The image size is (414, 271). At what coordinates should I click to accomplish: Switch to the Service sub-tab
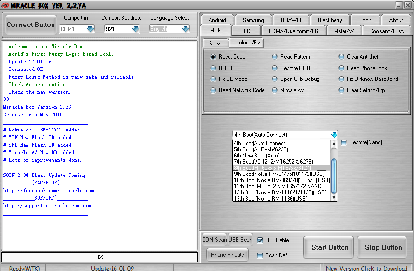coord(218,44)
